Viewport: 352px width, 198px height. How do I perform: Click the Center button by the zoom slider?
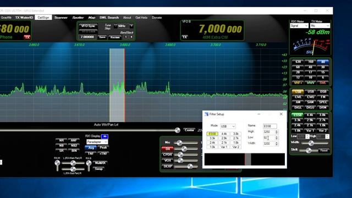189,130
